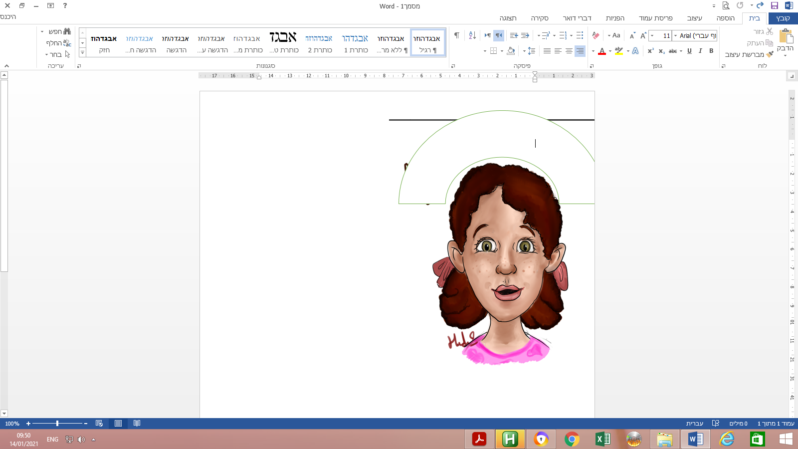798x449 pixels.
Task: Select the כותרת 1 heading style
Action: pyautogui.click(x=355, y=43)
